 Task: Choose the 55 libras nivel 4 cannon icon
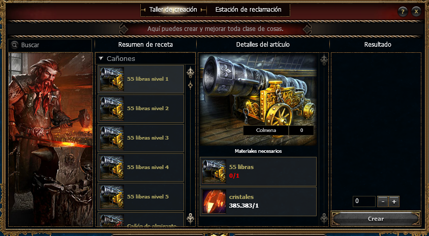coord(112,167)
